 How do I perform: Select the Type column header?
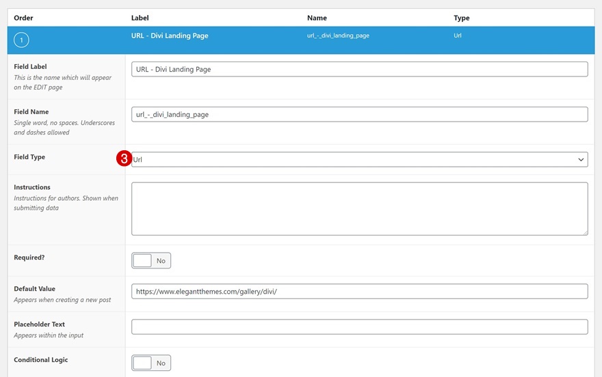pos(462,18)
